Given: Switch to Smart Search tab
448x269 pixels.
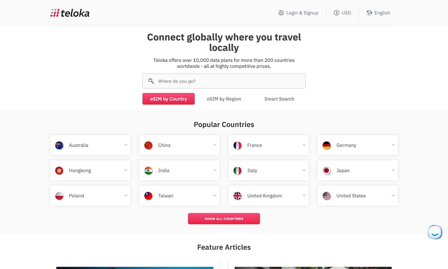Looking at the screenshot, I should click(x=279, y=99).
